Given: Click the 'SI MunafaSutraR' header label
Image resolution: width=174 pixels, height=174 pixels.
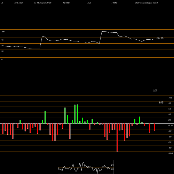Looking at the screenshot, I should (43, 3).
